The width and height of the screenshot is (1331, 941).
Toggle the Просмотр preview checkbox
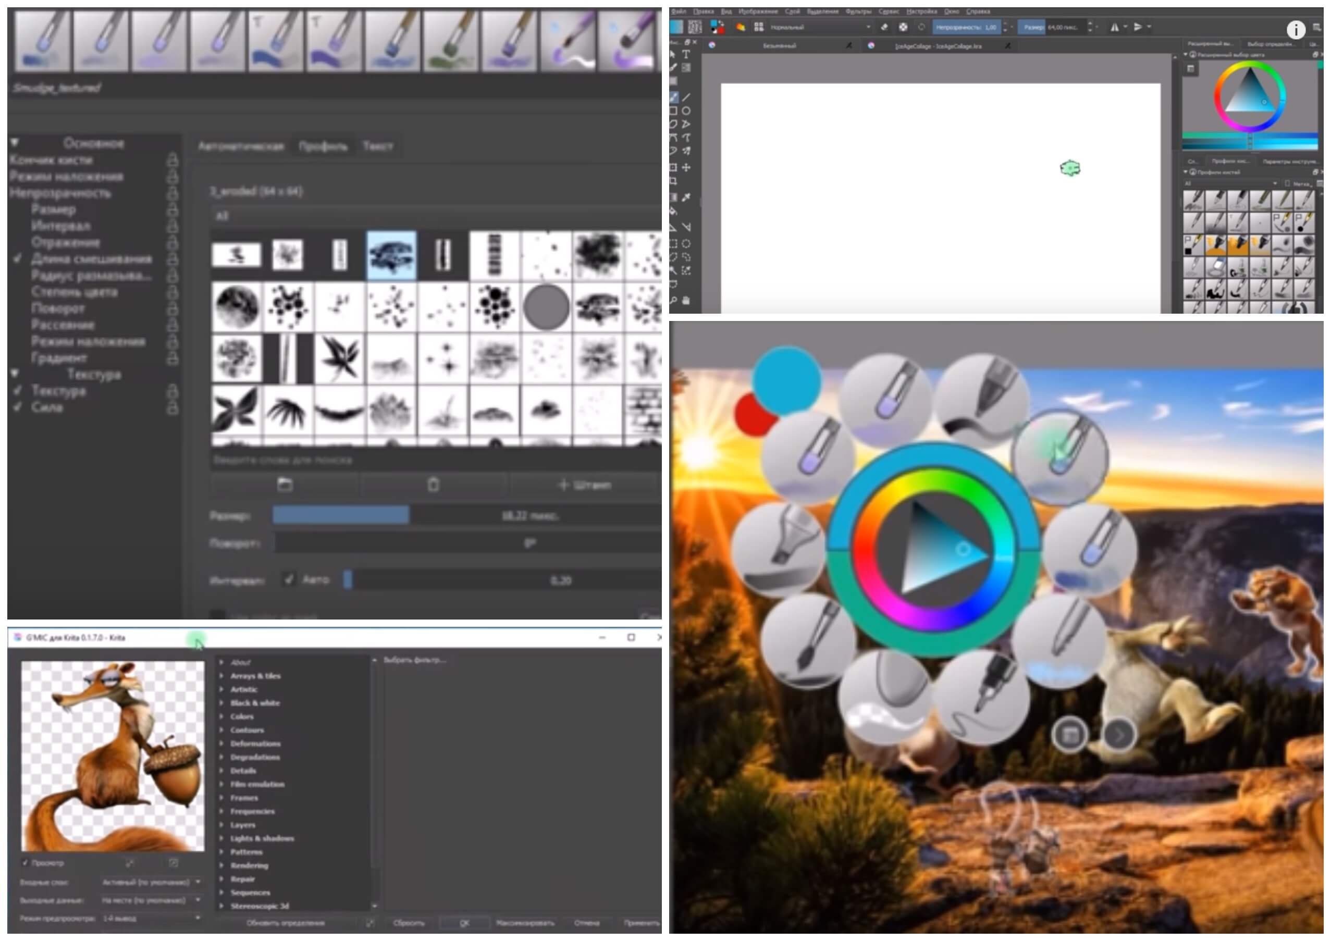tap(25, 863)
